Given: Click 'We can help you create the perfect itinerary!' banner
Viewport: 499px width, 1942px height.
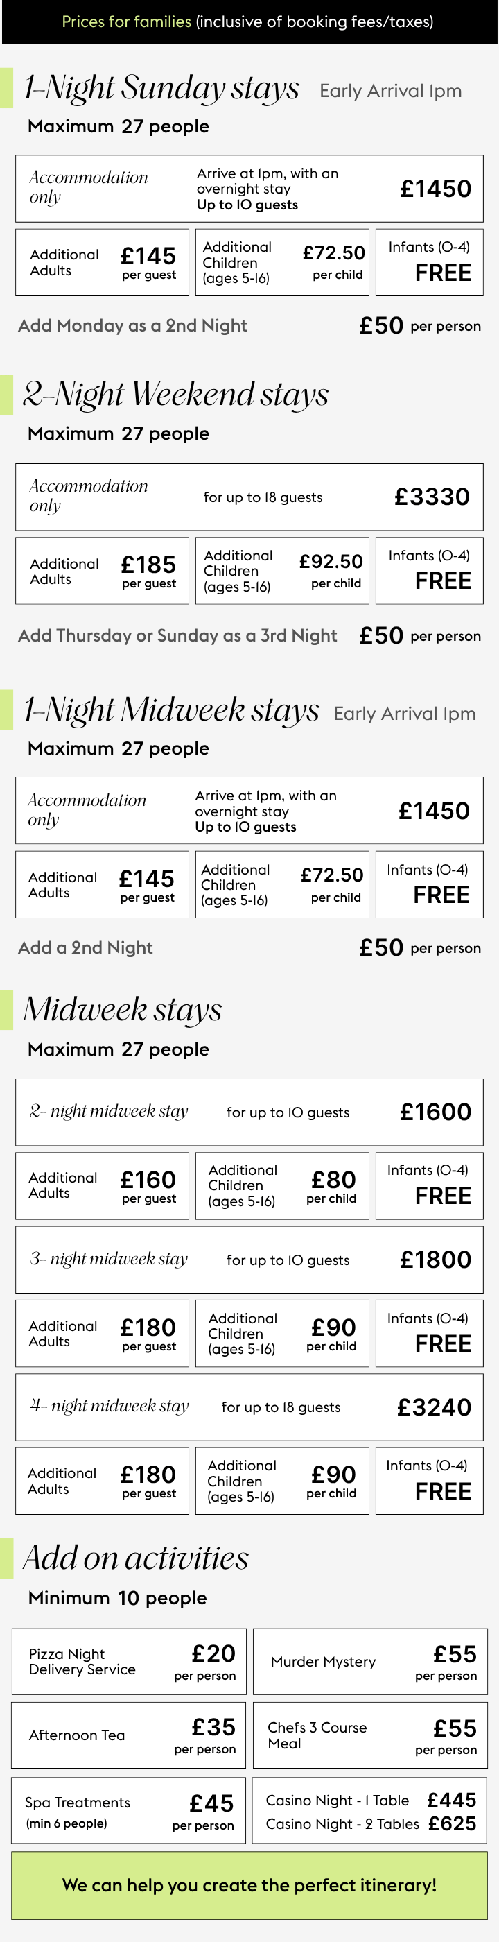Looking at the screenshot, I should coord(249,1885).
